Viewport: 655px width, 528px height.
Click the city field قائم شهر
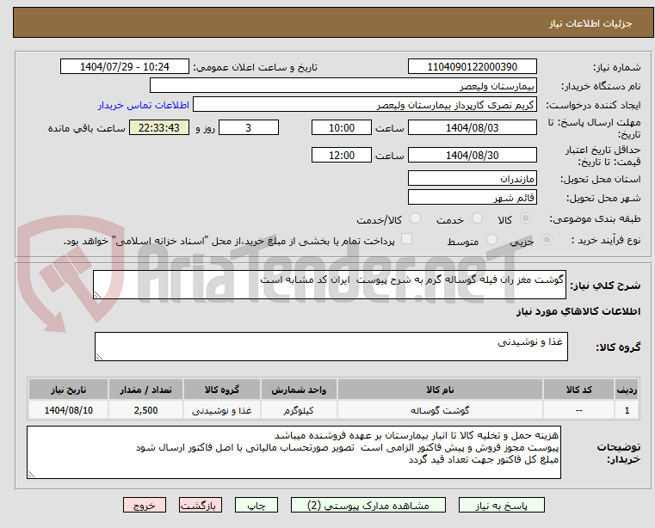coord(472,198)
